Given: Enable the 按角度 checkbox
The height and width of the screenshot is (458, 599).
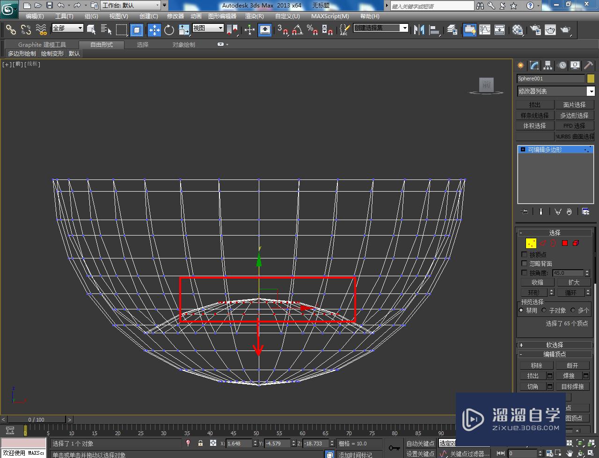Looking at the screenshot, I should point(524,272).
